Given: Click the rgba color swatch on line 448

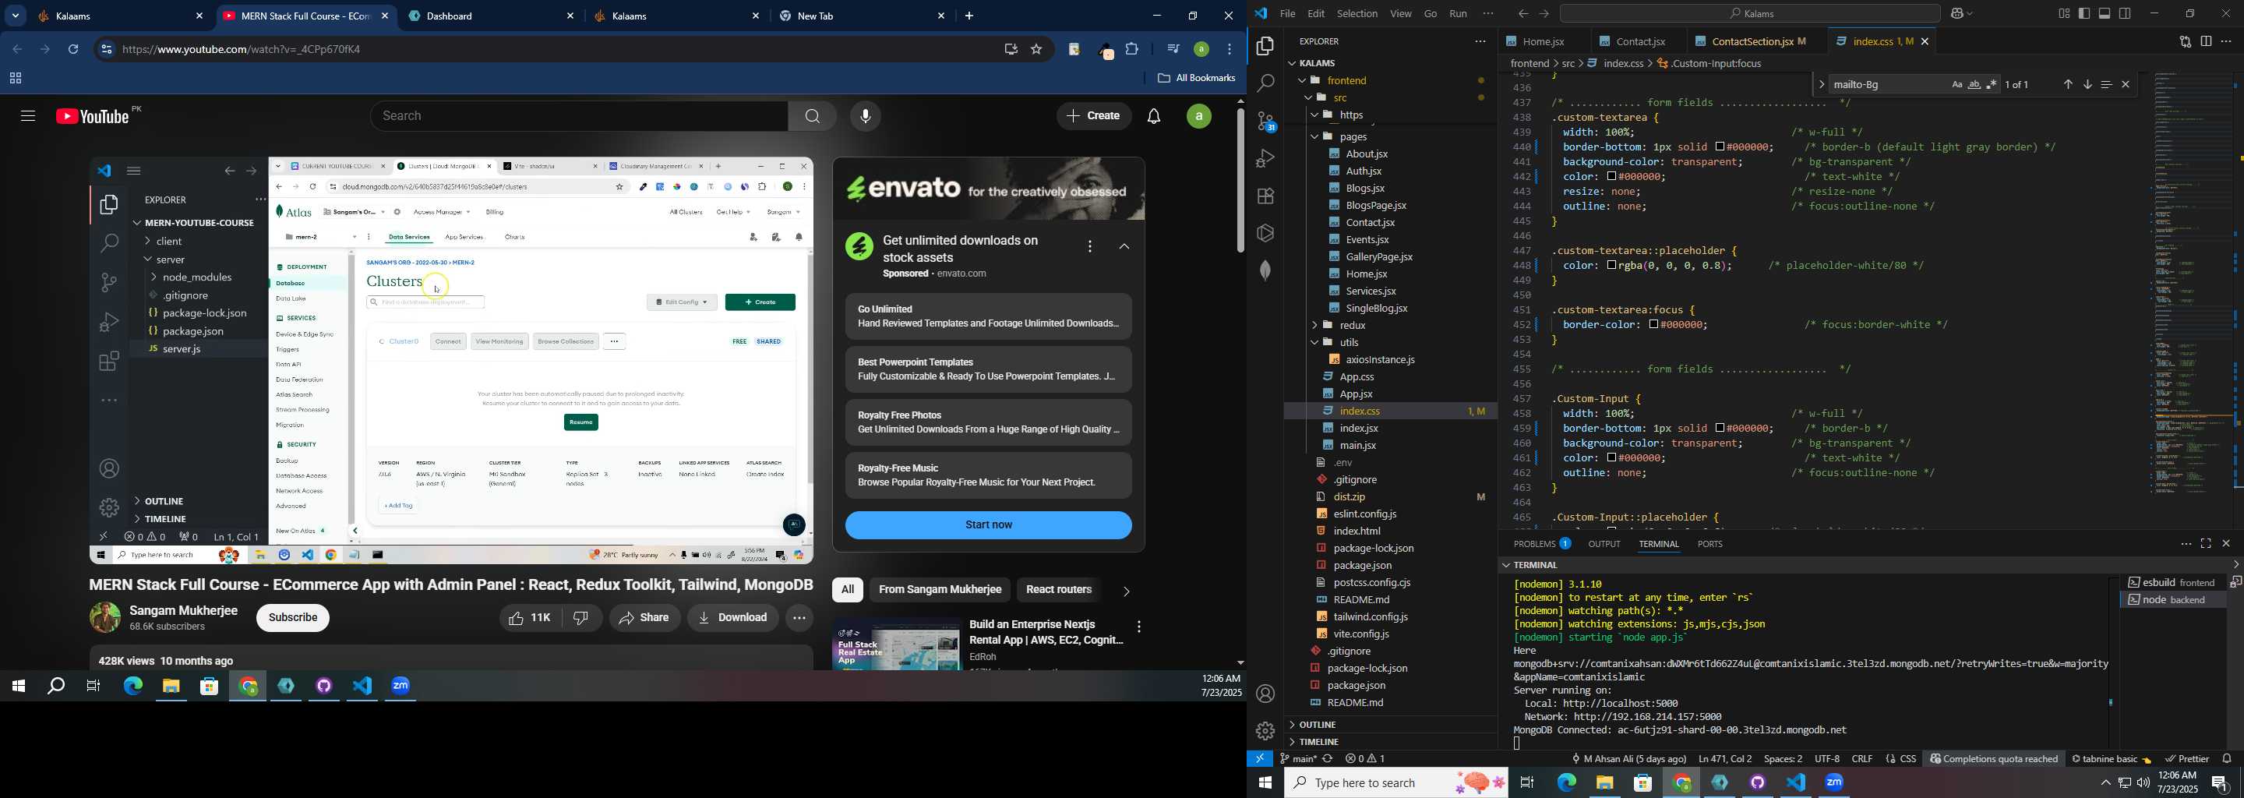Looking at the screenshot, I should pyautogui.click(x=1611, y=266).
